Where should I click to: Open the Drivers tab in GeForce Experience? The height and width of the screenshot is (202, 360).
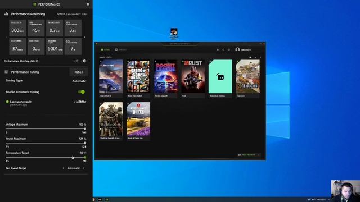click(x=121, y=49)
